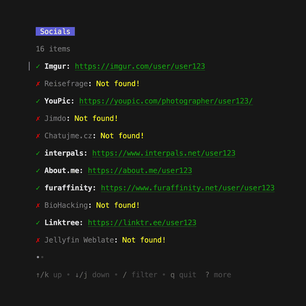306x306 pixels.
Task: Click the red X beside Reisefrage
Action: [38, 84]
